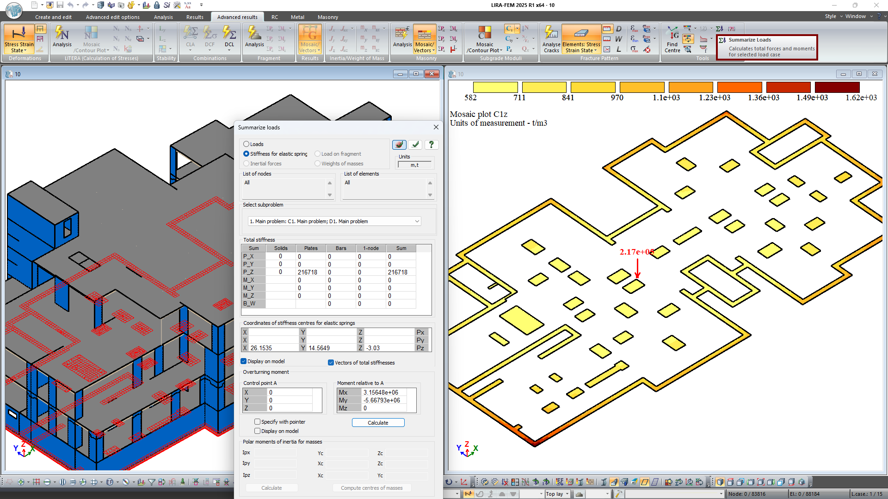Open the Masonry ribbon tab
Screen dimensions: 888x499
tap(328, 17)
